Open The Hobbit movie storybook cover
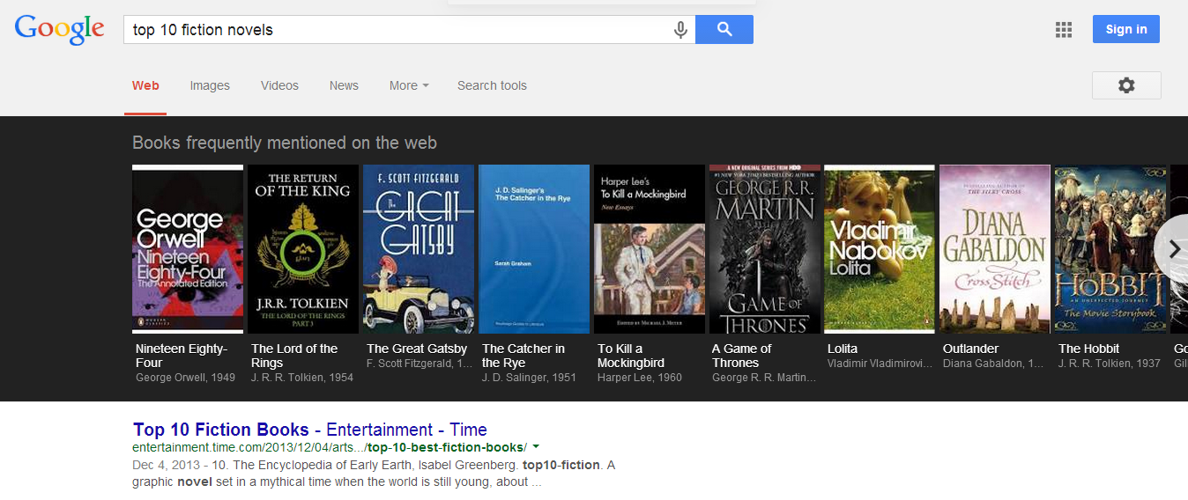The height and width of the screenshot is (500, 1188). (x=1110, y=249)
